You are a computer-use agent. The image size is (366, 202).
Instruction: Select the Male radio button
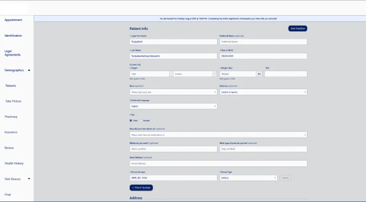[131, 120]
